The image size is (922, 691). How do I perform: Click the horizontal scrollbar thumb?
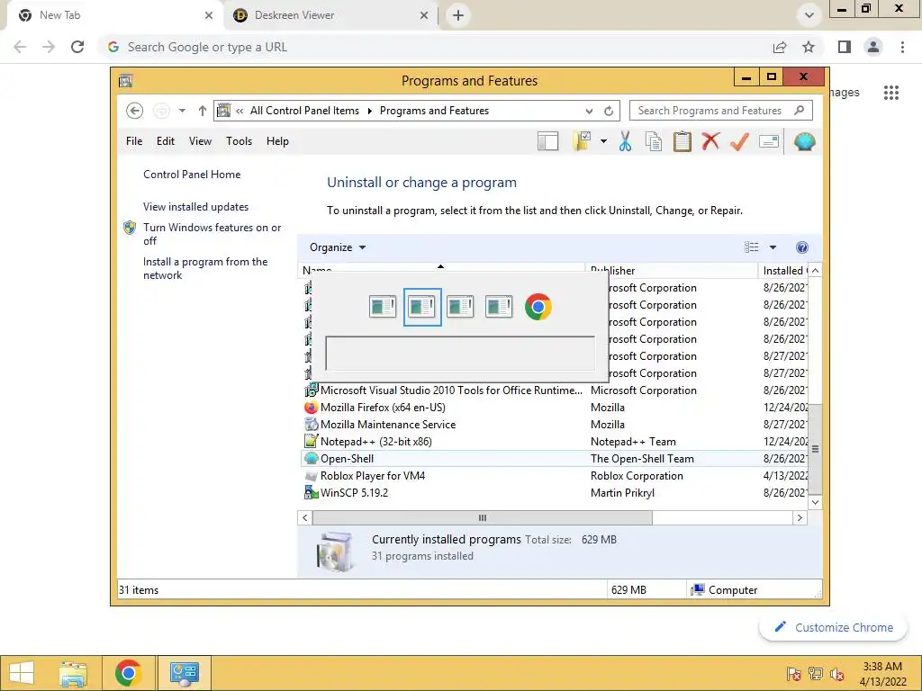click(483, 517)
